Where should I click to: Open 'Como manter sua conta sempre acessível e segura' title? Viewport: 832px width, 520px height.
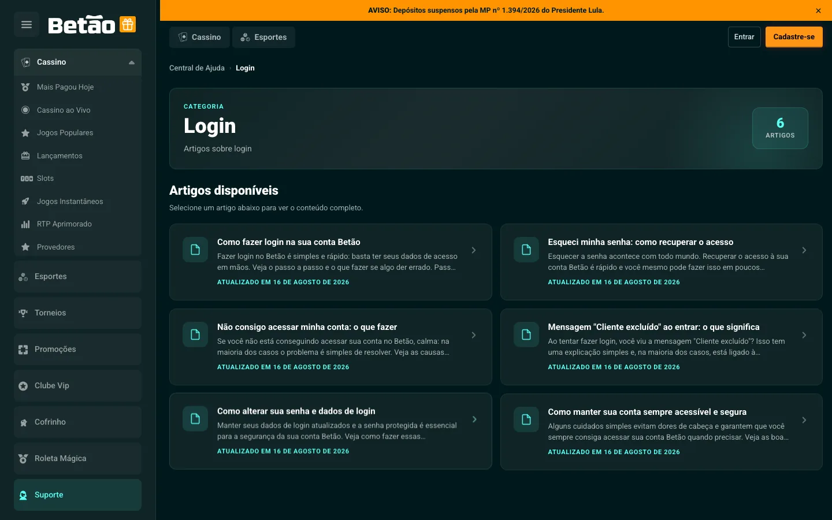pyautogui.click(x=647, y=412)
